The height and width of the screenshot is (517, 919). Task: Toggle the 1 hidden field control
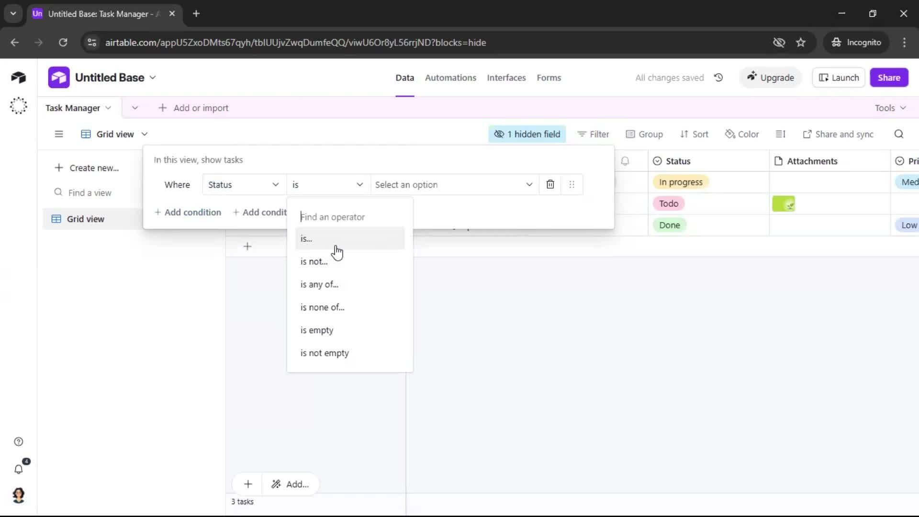[x=527, y=134]
